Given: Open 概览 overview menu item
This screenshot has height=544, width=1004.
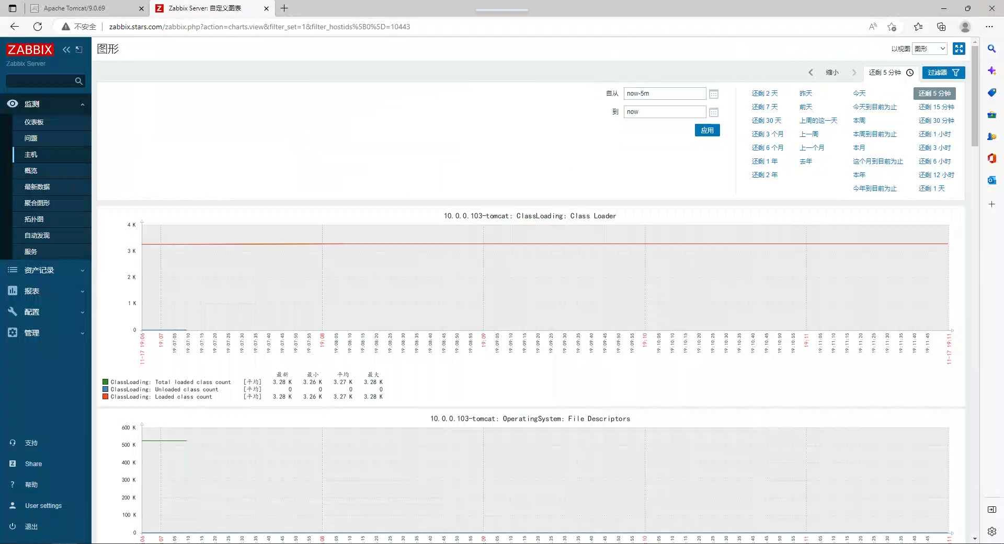Looking at the screenshot, I should 31,171.
